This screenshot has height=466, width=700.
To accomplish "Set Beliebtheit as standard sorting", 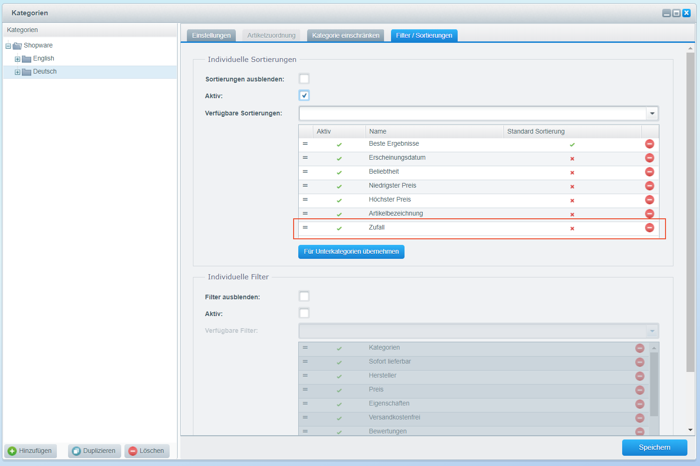I will click(572, 173).
